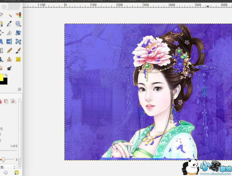Choose subtract from selection mode
This screenshot has width=232, height=176.
point(6,101)
